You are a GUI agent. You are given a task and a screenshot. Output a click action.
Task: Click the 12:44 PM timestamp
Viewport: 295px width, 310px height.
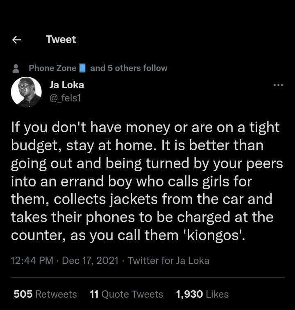tap(32, 260)
